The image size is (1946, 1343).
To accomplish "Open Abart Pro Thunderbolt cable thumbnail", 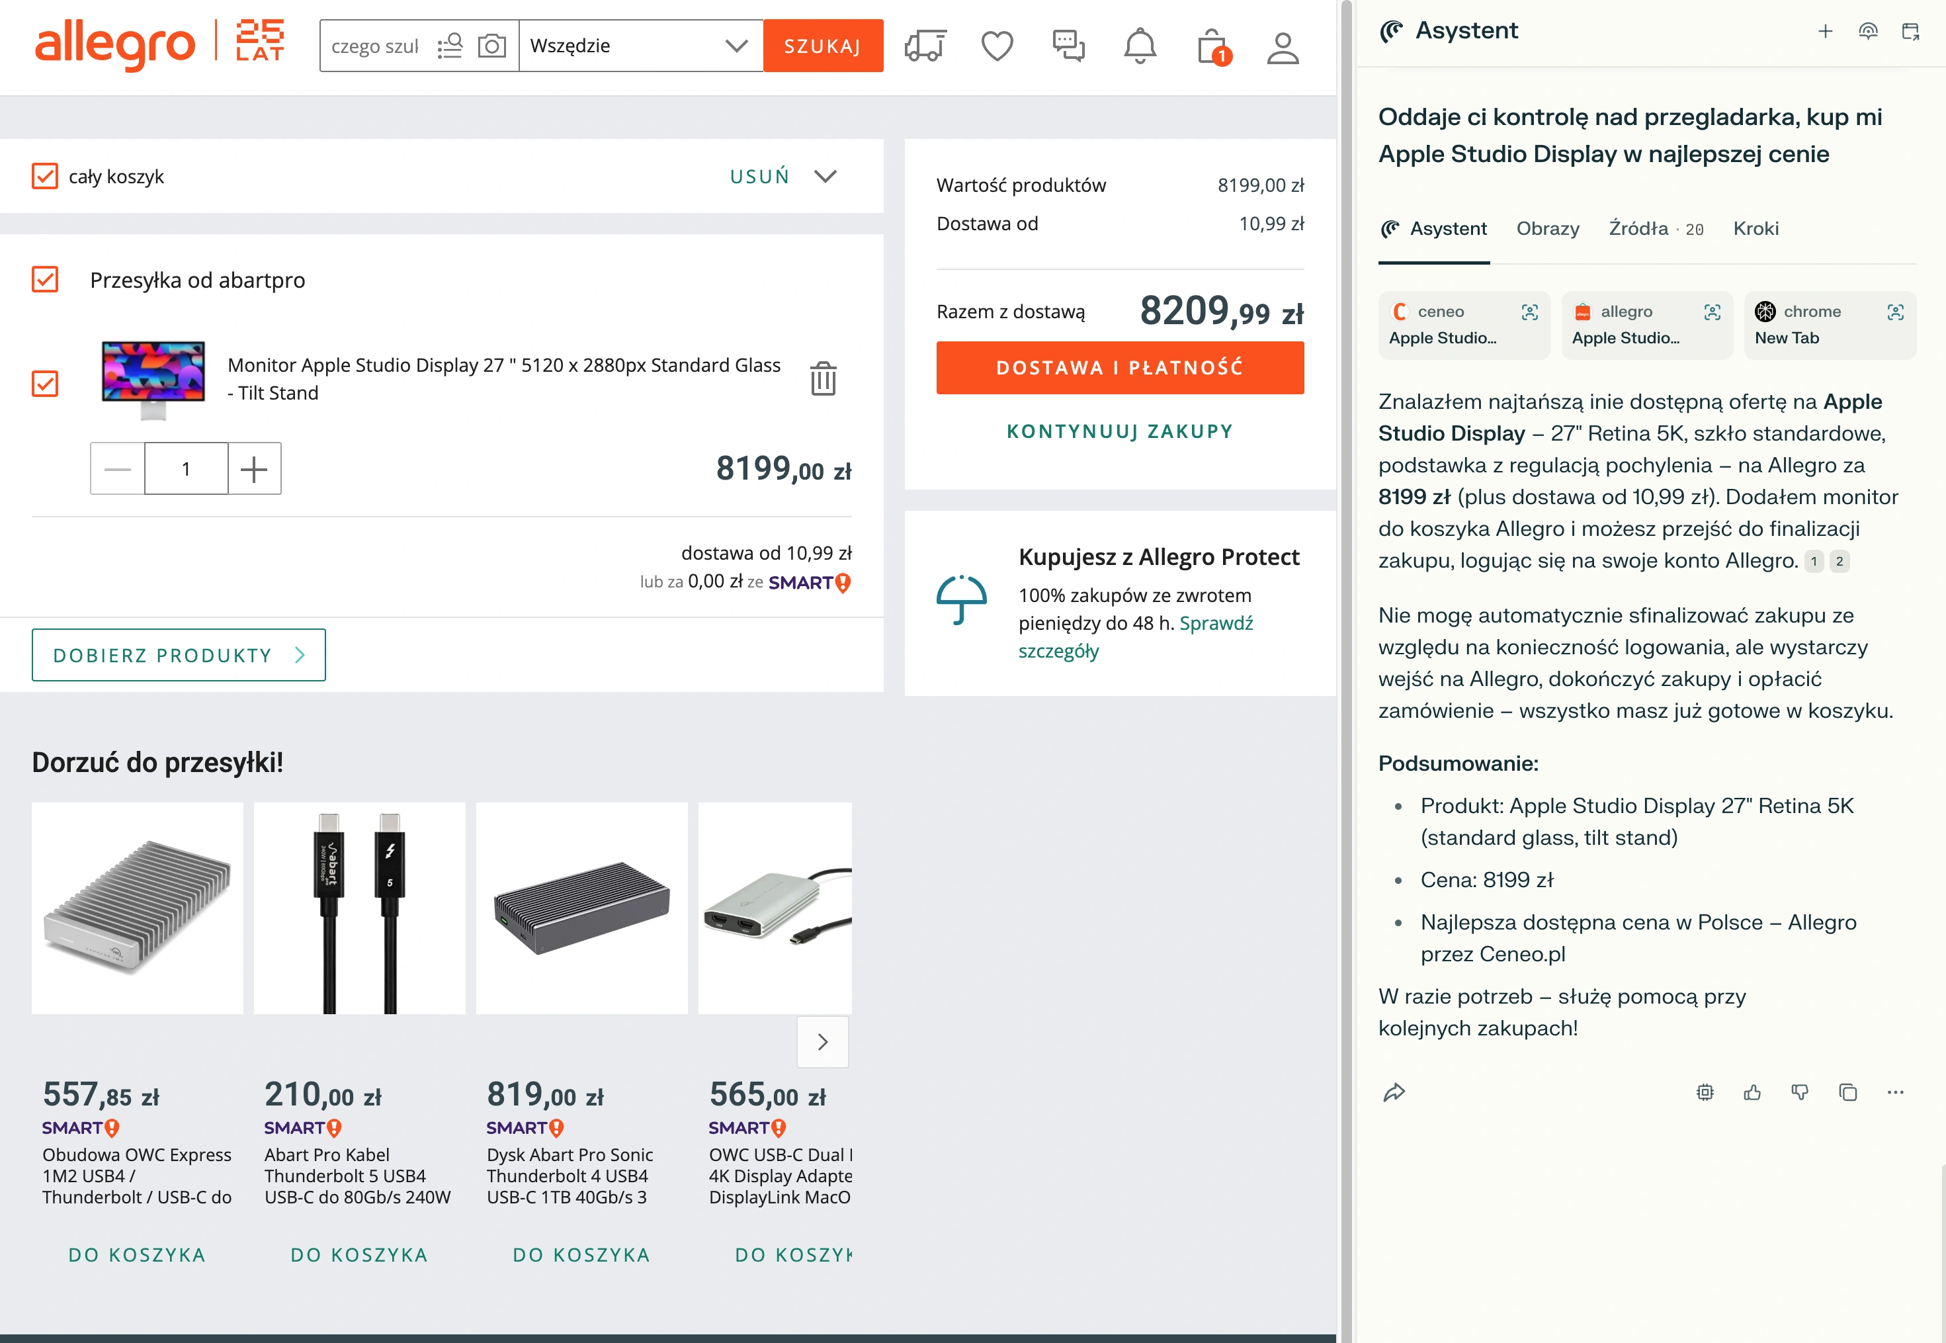I will 359,908.
